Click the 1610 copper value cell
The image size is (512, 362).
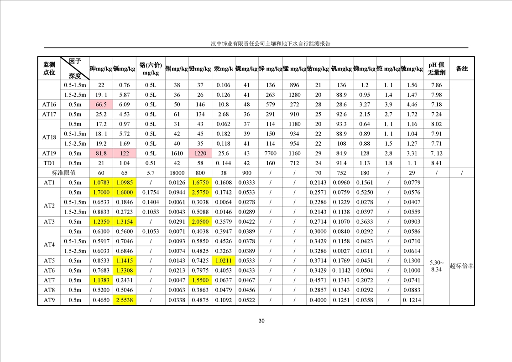pos(177,153)
